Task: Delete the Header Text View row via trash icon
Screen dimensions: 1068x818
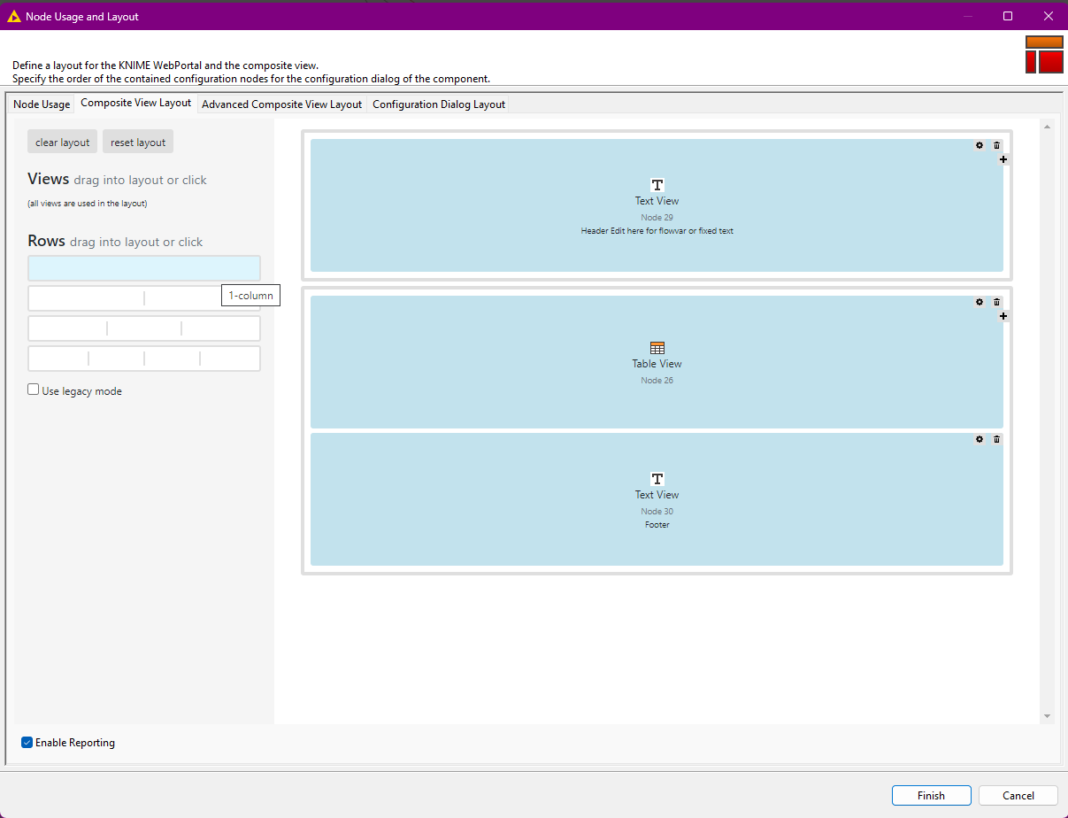Action: pyautogui.click(x=997, y=145)
